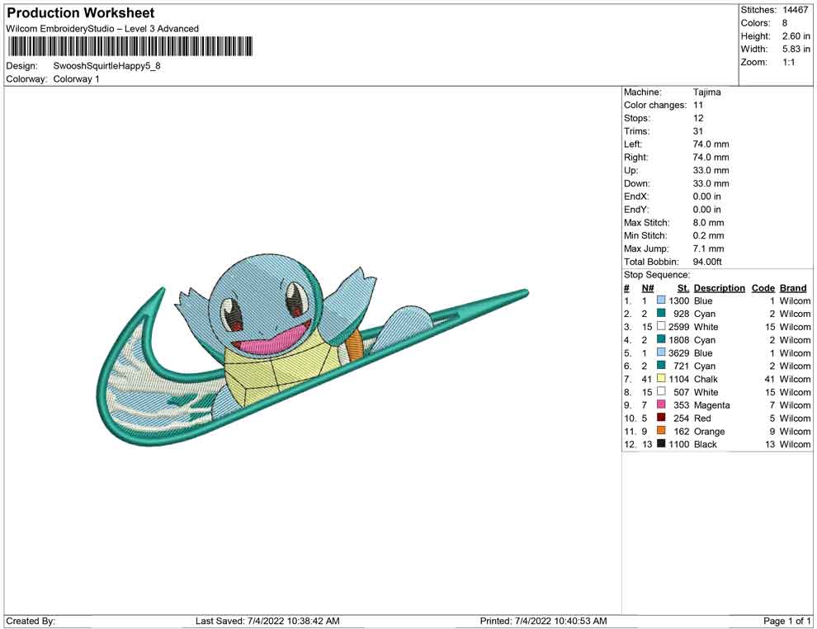This screenshot has width=817, height=629.
Task: Select the Orange color swatch
Action: 661,430
